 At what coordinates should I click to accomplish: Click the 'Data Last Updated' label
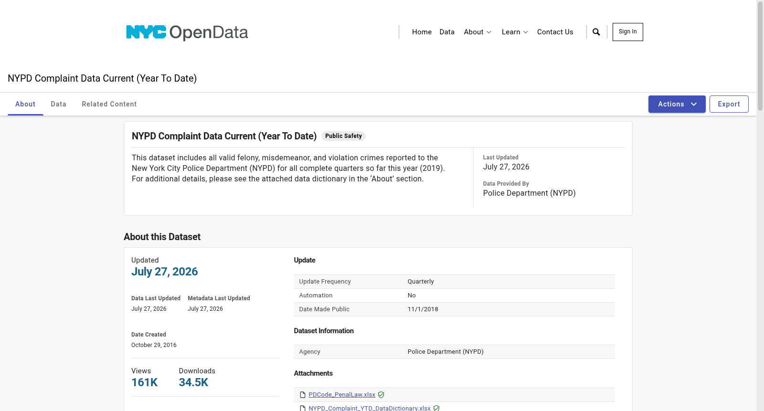pyautogui.click(x=156, y=298)
